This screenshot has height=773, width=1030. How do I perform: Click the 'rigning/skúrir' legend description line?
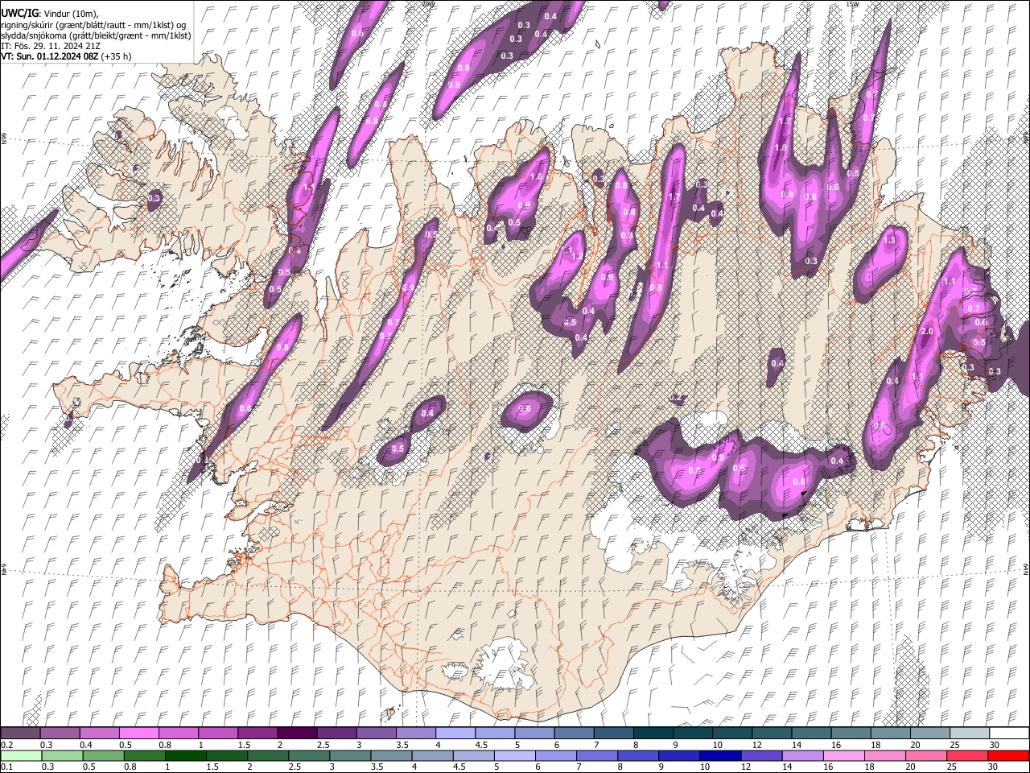click(x=93, y=25)
